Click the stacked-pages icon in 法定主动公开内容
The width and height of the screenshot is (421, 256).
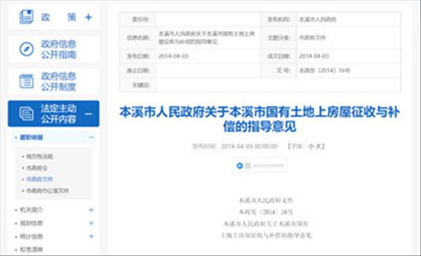tap(27, 114)
